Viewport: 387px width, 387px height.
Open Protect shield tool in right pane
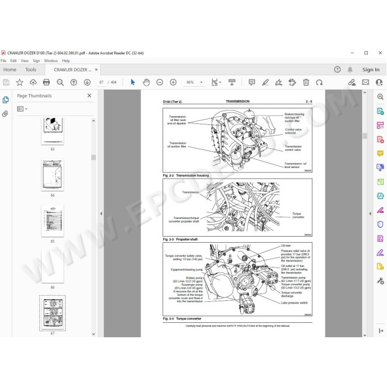[380, 224]
